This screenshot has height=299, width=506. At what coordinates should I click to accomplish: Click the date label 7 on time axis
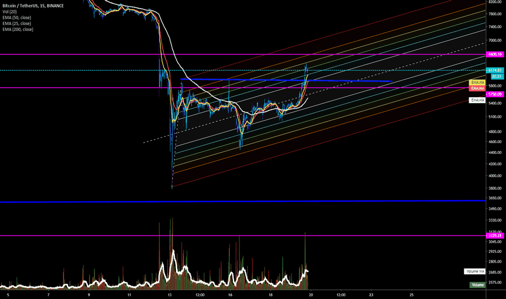(48, 295)
